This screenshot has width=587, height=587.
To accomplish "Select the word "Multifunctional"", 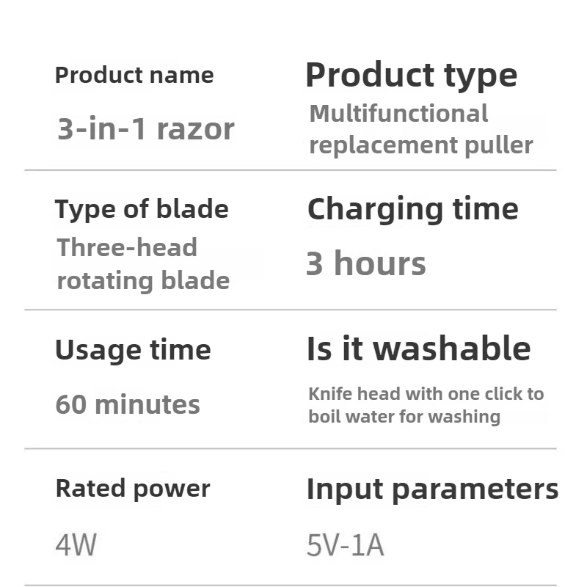I will point(398,114).
